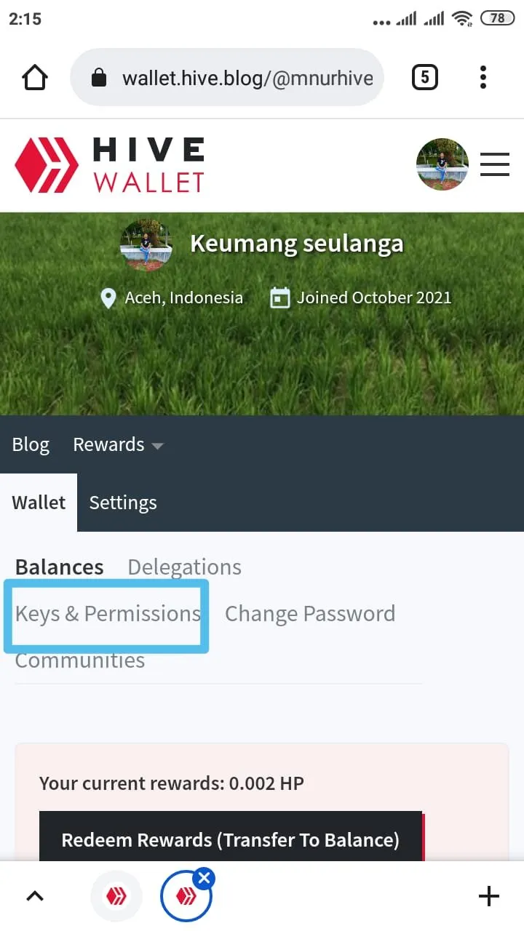Screen dimensions: 524x931
Task: Switch to the Delegations tab
Action: pyautogui.click(x=184, y=567)
